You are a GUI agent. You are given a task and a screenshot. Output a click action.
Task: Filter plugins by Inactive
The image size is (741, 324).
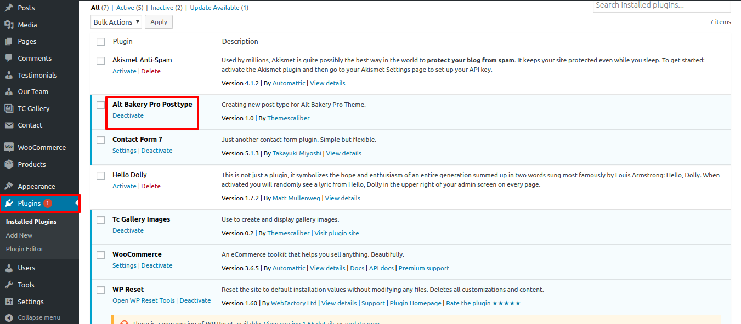coord(162,8)
